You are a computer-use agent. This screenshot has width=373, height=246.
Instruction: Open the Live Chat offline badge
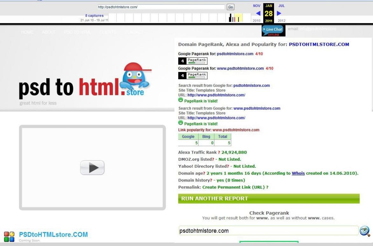tap(273, 31)
